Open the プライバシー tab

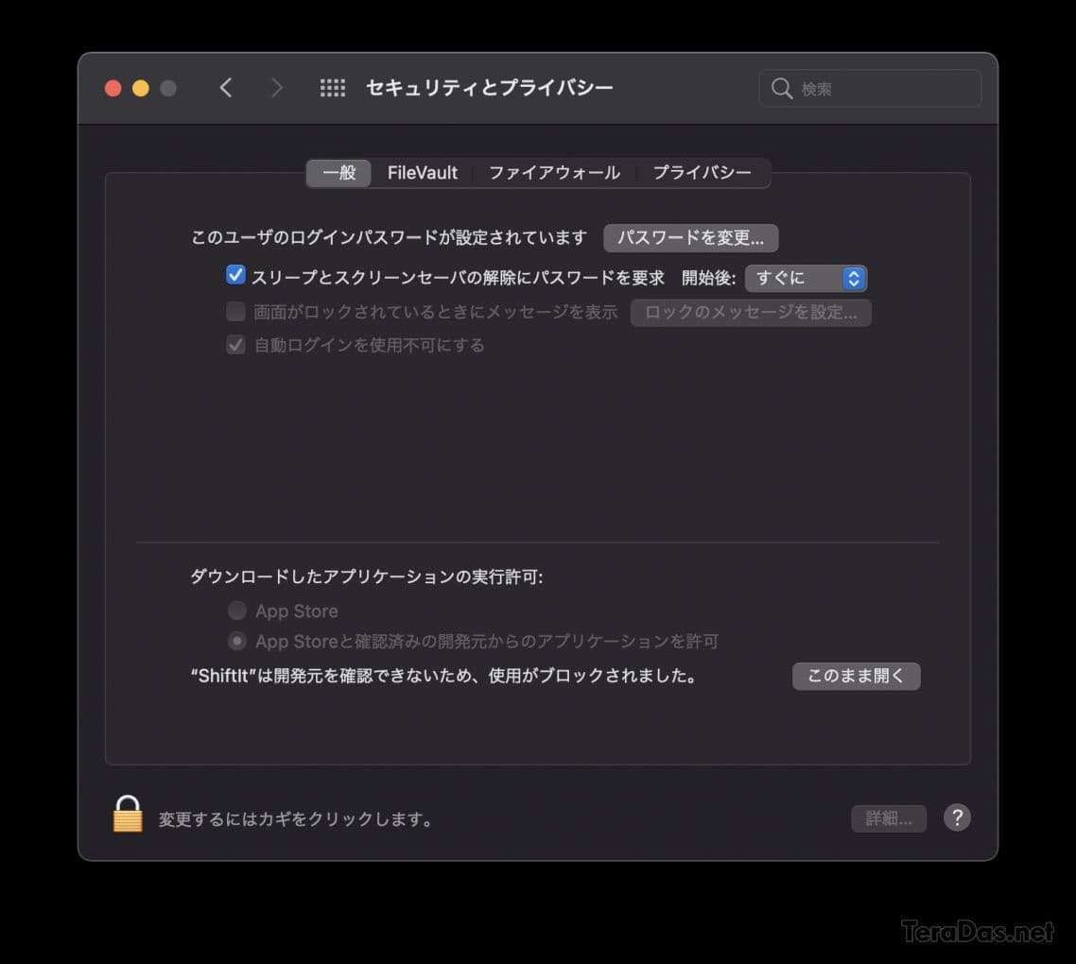click(x=702, y=173)
